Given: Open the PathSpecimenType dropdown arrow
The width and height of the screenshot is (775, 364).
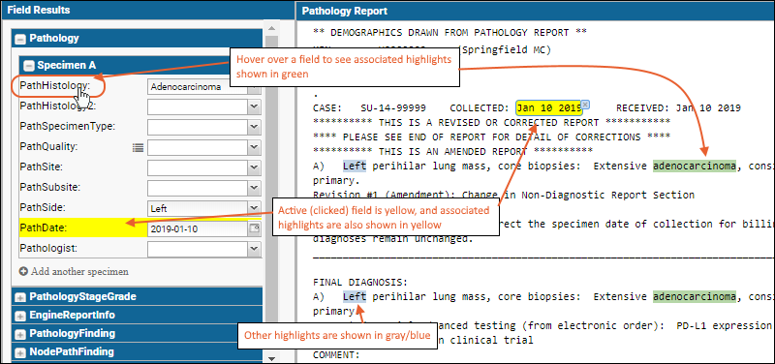Looking at the screenshot, I should [x=254, y=127].
